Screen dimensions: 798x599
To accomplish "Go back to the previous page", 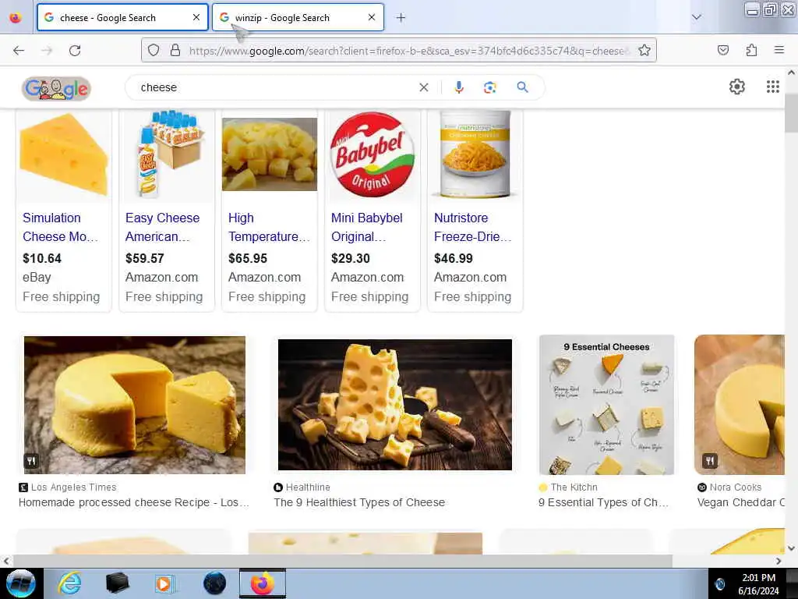I will click(19, 51).
